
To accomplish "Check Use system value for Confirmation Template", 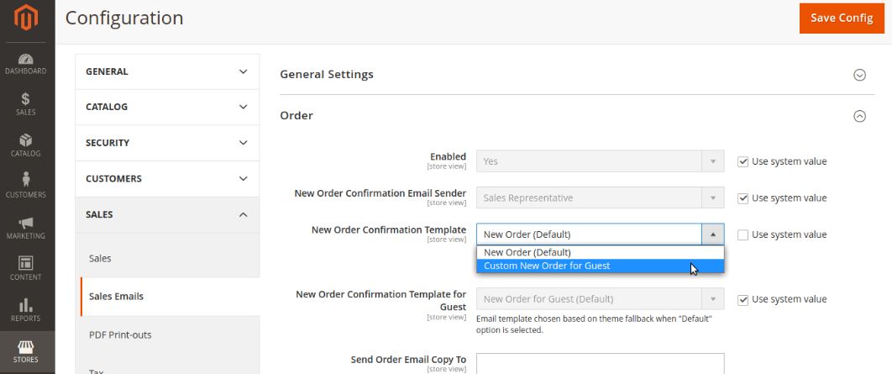I will click(742, 234).
